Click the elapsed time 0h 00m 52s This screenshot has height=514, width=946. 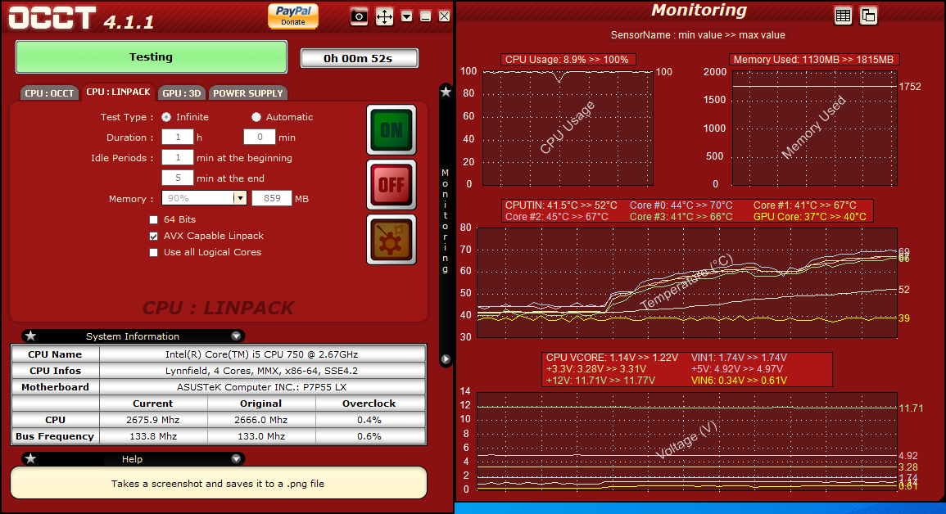[x=359, y=58]
